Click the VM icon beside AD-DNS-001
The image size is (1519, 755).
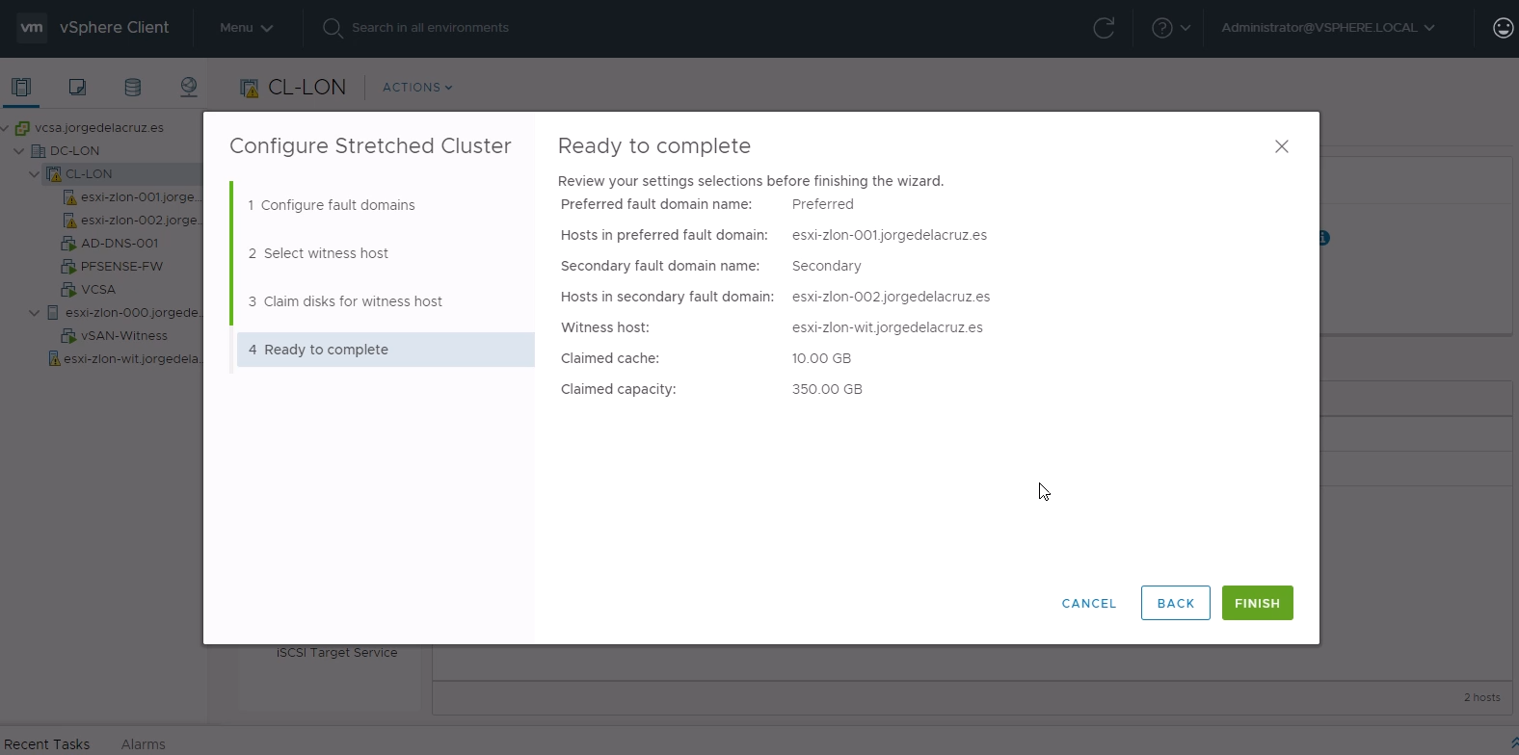pyautogui.click(x=68, y=243)
